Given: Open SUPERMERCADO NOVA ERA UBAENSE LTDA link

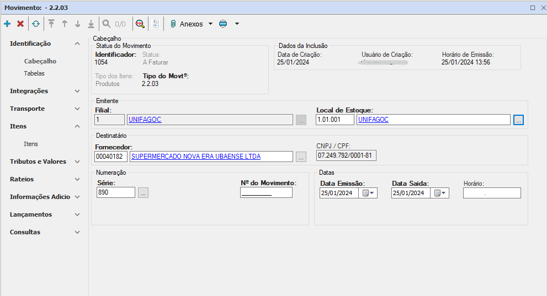Looking at the screenshot, I should click(x=195, y=157).
